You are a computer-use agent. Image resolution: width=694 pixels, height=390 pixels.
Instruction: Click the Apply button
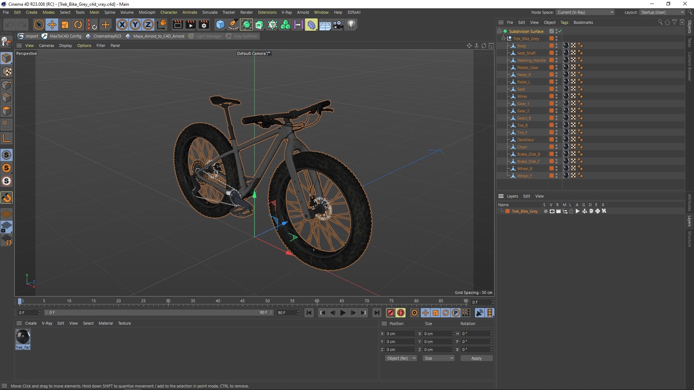(476, 358)
